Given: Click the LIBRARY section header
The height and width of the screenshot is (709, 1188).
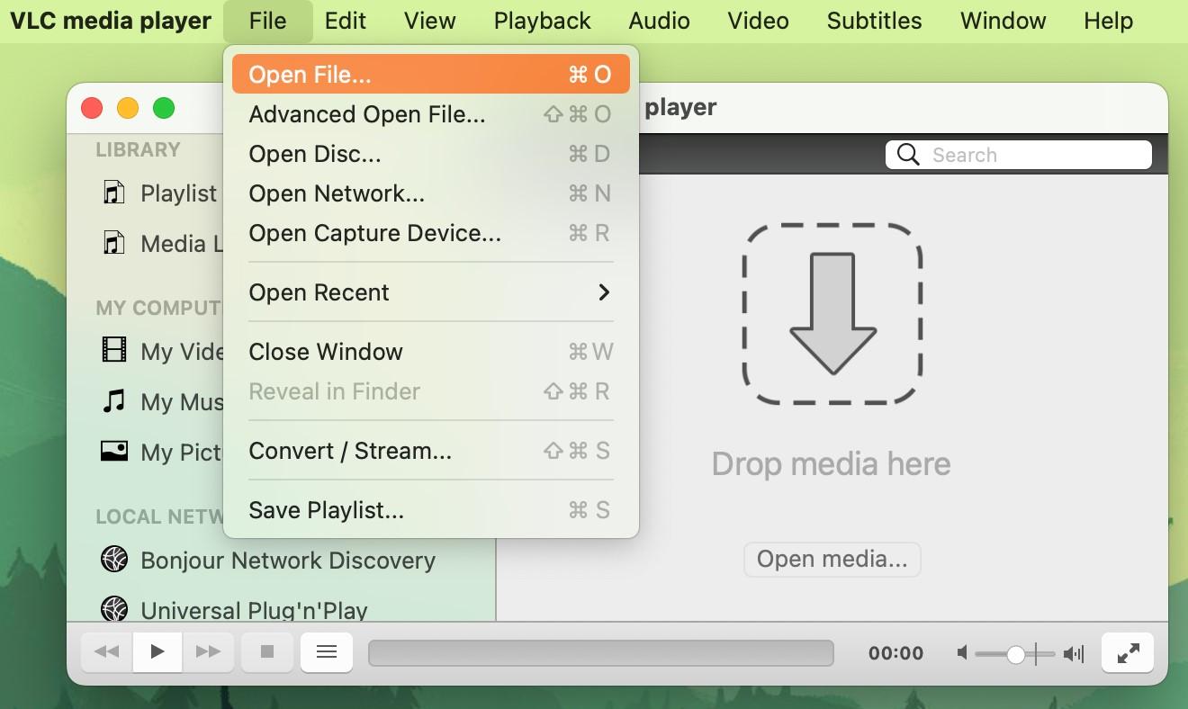Looking at the screenshot, I should click(138, 149).
